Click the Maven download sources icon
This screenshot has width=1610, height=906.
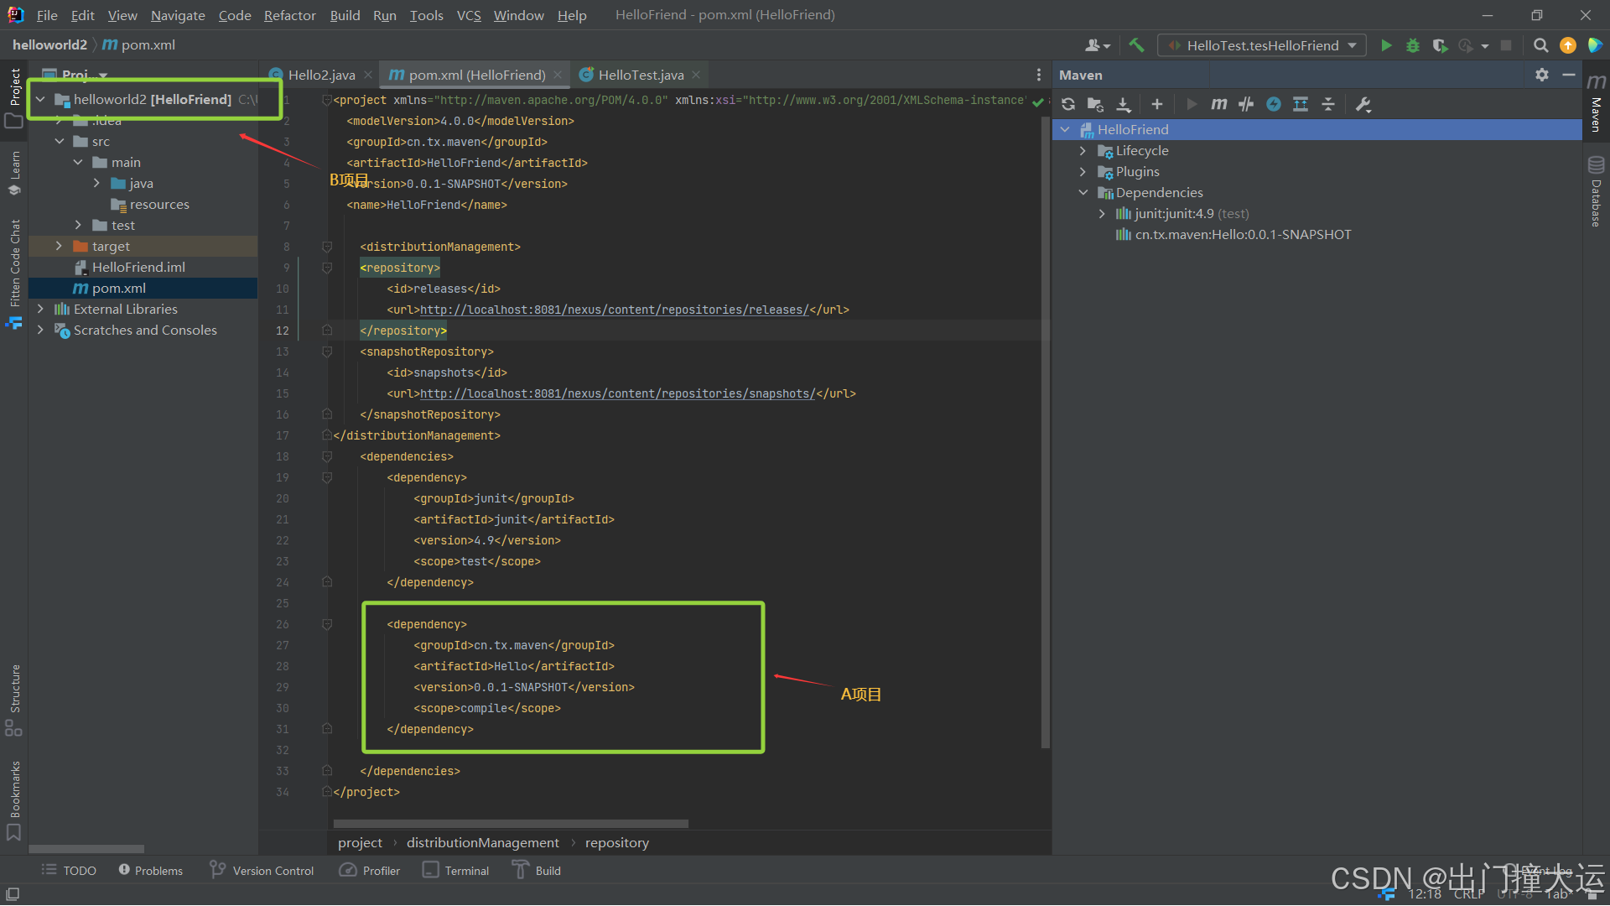click(x=1124, y=104)
